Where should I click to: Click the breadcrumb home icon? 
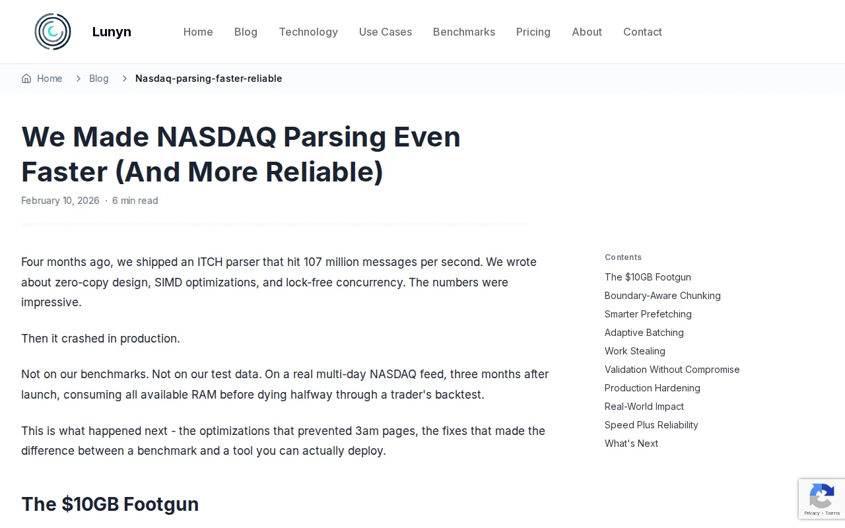click(x=26, y=79)
